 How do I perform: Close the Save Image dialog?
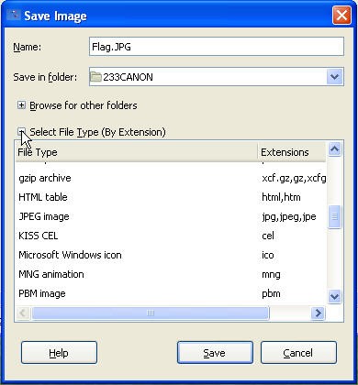tap(341, 15)
